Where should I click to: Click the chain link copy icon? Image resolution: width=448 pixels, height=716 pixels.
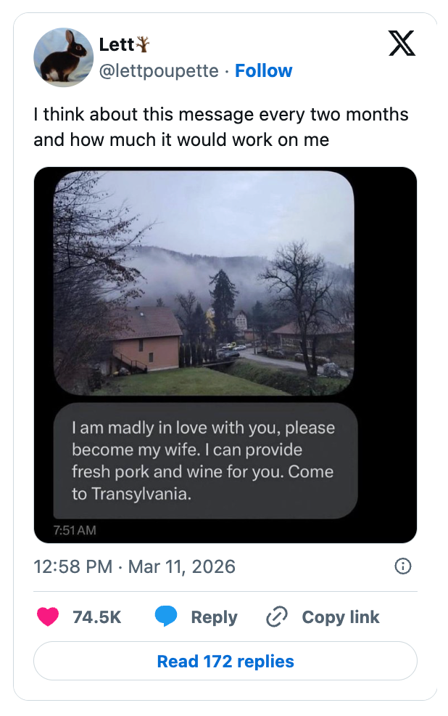click(x=277, y=617)
